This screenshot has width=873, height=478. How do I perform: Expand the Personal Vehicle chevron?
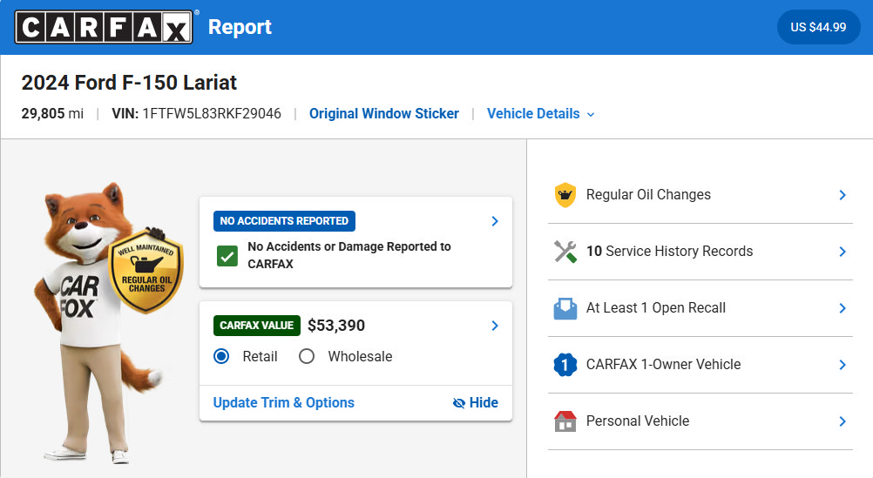[x=843, y=421]
